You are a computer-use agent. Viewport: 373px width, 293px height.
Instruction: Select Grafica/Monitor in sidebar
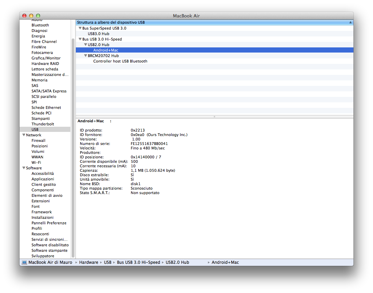46,58
